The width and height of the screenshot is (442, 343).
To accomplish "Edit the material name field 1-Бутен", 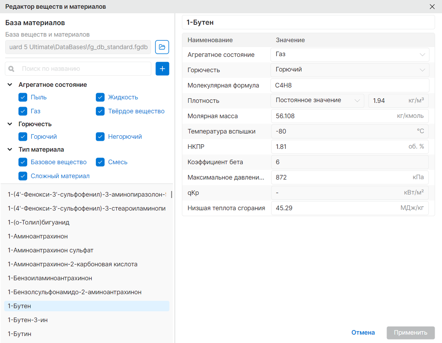I will [x=308, y=22].
